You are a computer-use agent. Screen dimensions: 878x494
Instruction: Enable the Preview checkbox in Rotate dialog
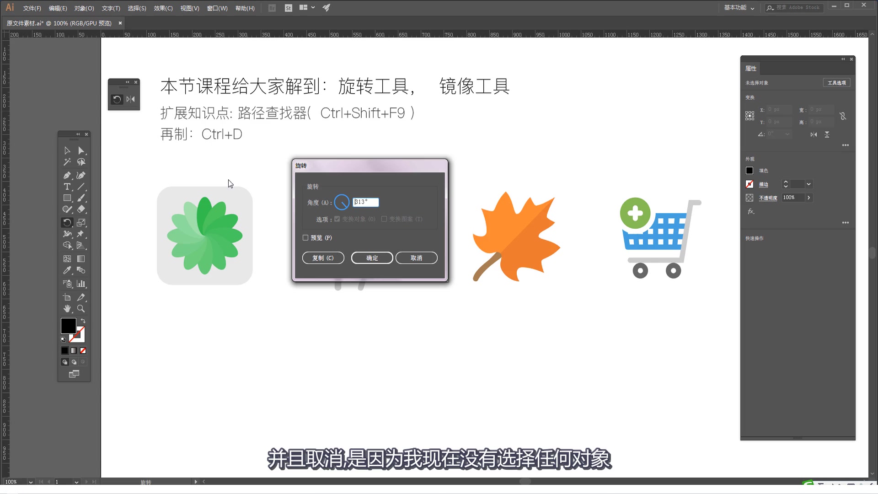pos(305,238)
